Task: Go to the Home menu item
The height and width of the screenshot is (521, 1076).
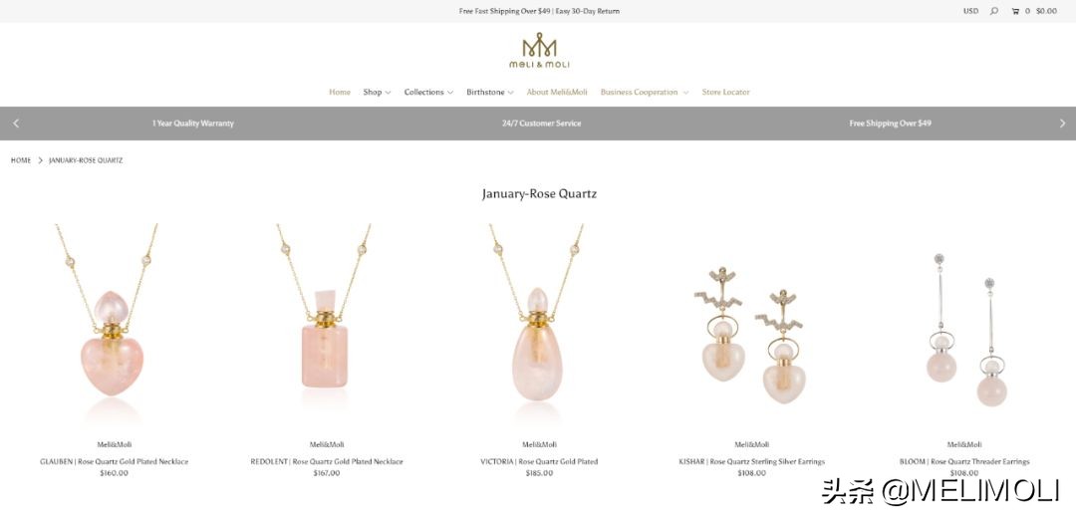Action: point(340,92)
